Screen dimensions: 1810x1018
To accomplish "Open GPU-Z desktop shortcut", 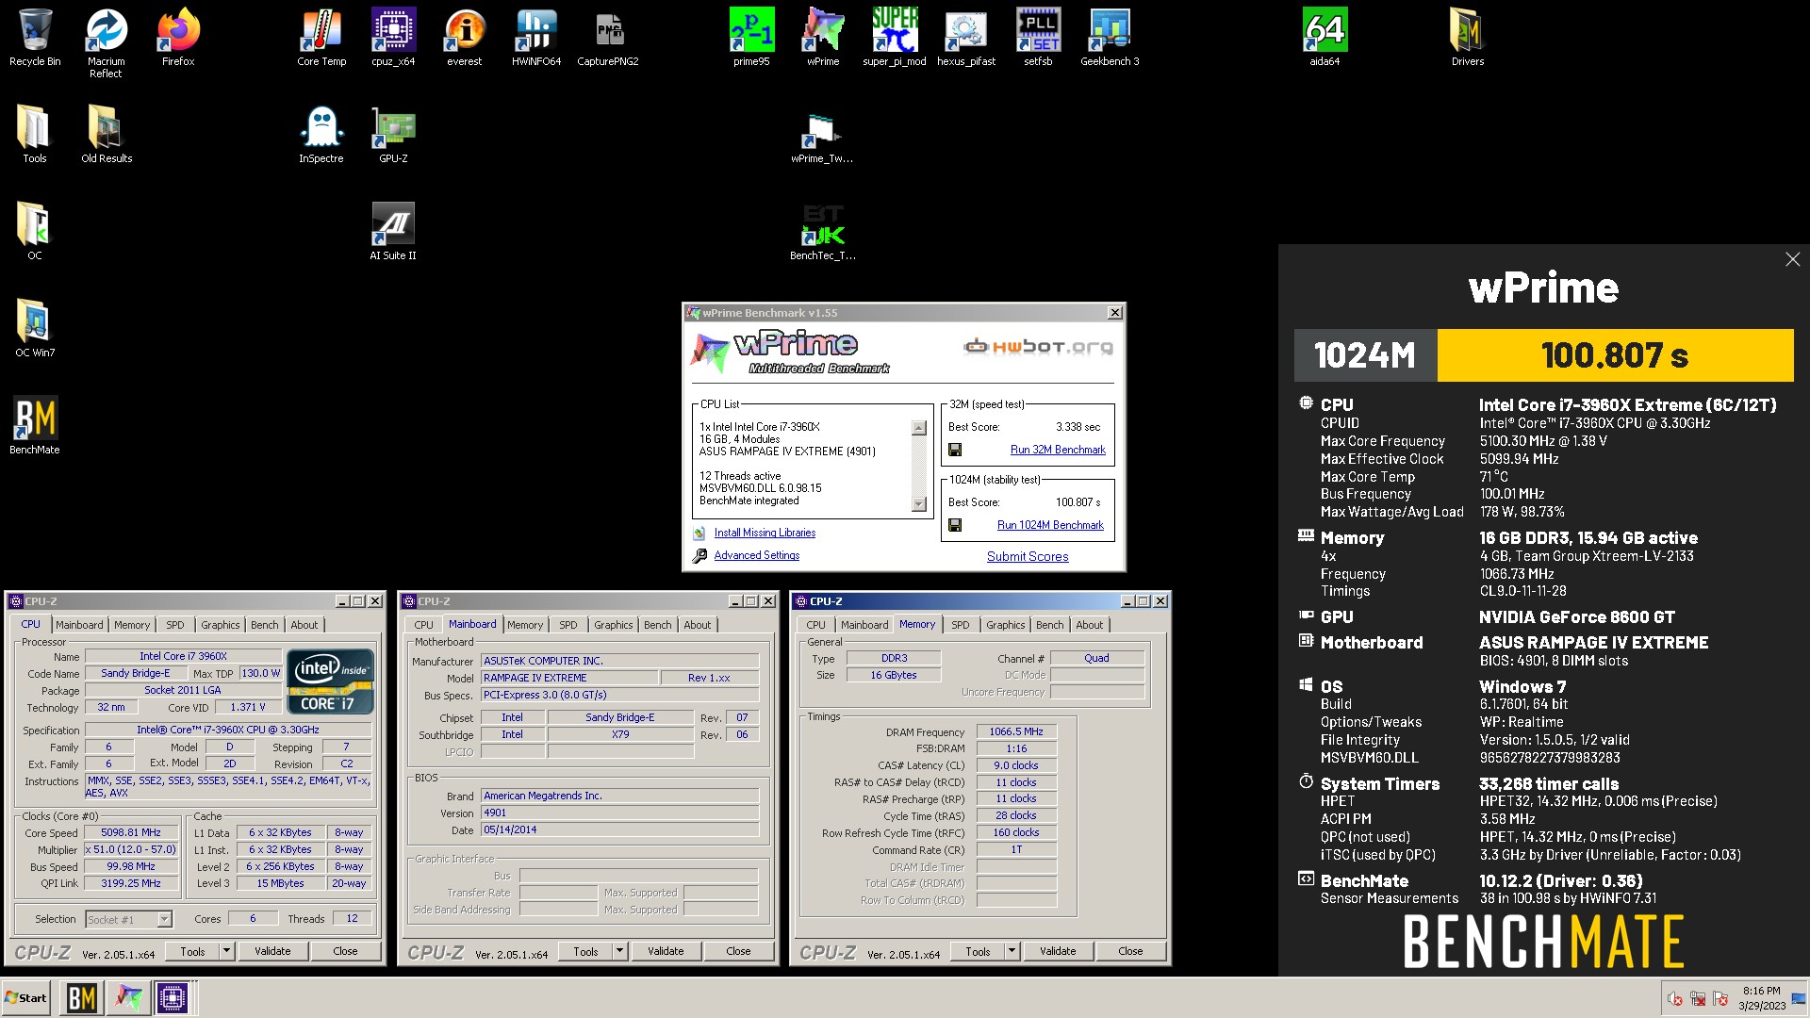I will tap(393, 135).
